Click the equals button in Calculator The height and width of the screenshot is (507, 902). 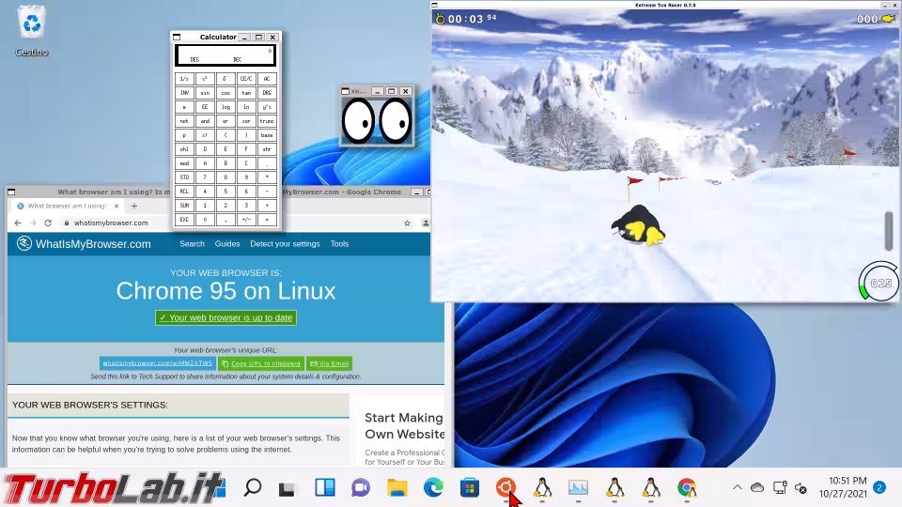click(x=267, y=220)
